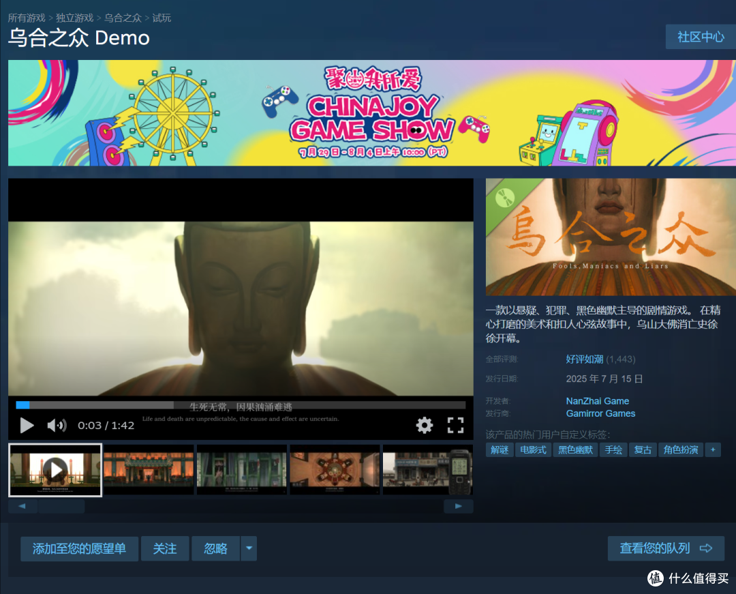Viewport: 736px width, 594px height.
Task: Open developer NanZhai Game link
Action: pos(598,401)
